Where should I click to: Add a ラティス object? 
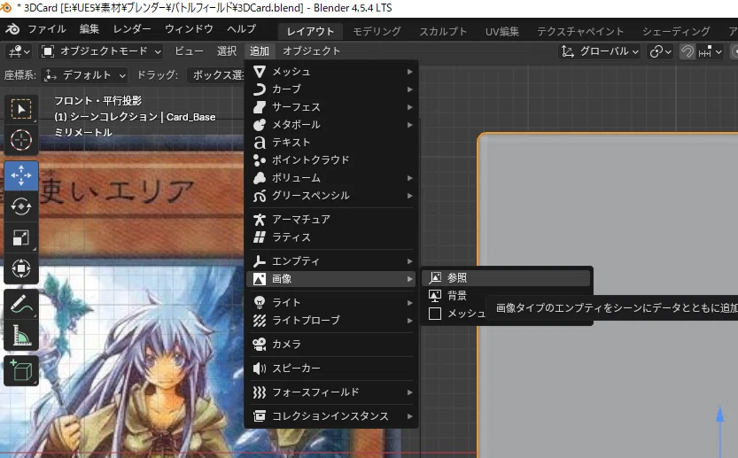(x=331, y=237)
